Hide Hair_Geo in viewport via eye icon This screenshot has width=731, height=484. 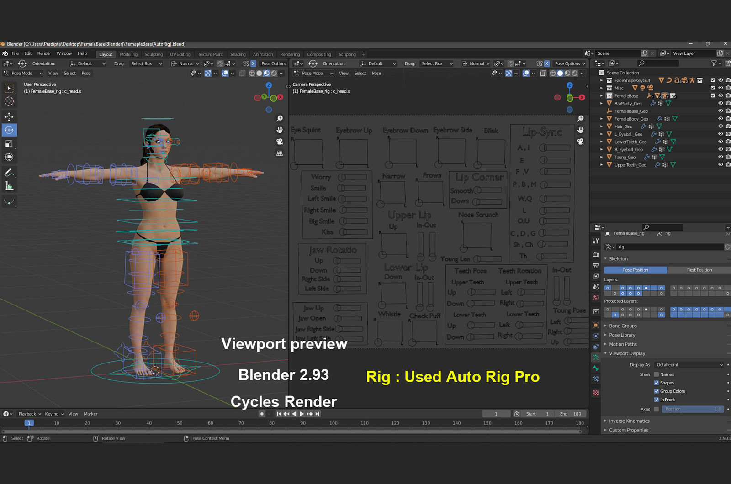click(720, 126)
